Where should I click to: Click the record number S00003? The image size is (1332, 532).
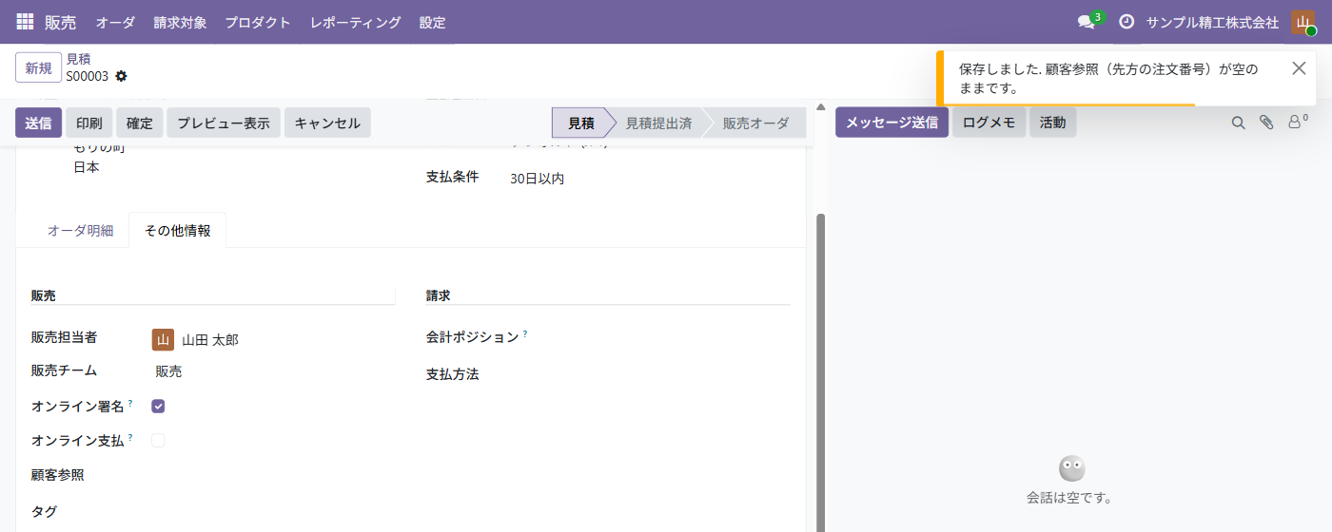point(88,76)
